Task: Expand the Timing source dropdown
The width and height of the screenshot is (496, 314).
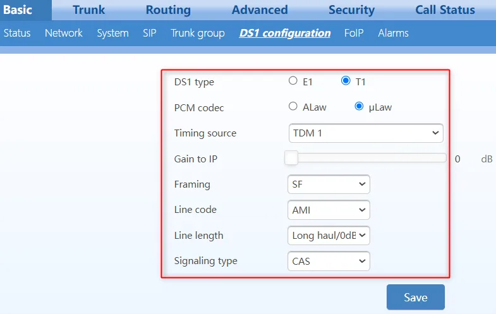Action: [x=366, y=133]
